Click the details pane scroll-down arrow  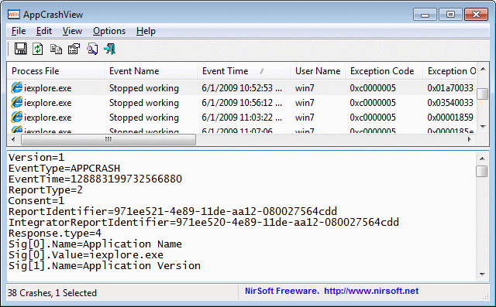[x=482, y=275]
